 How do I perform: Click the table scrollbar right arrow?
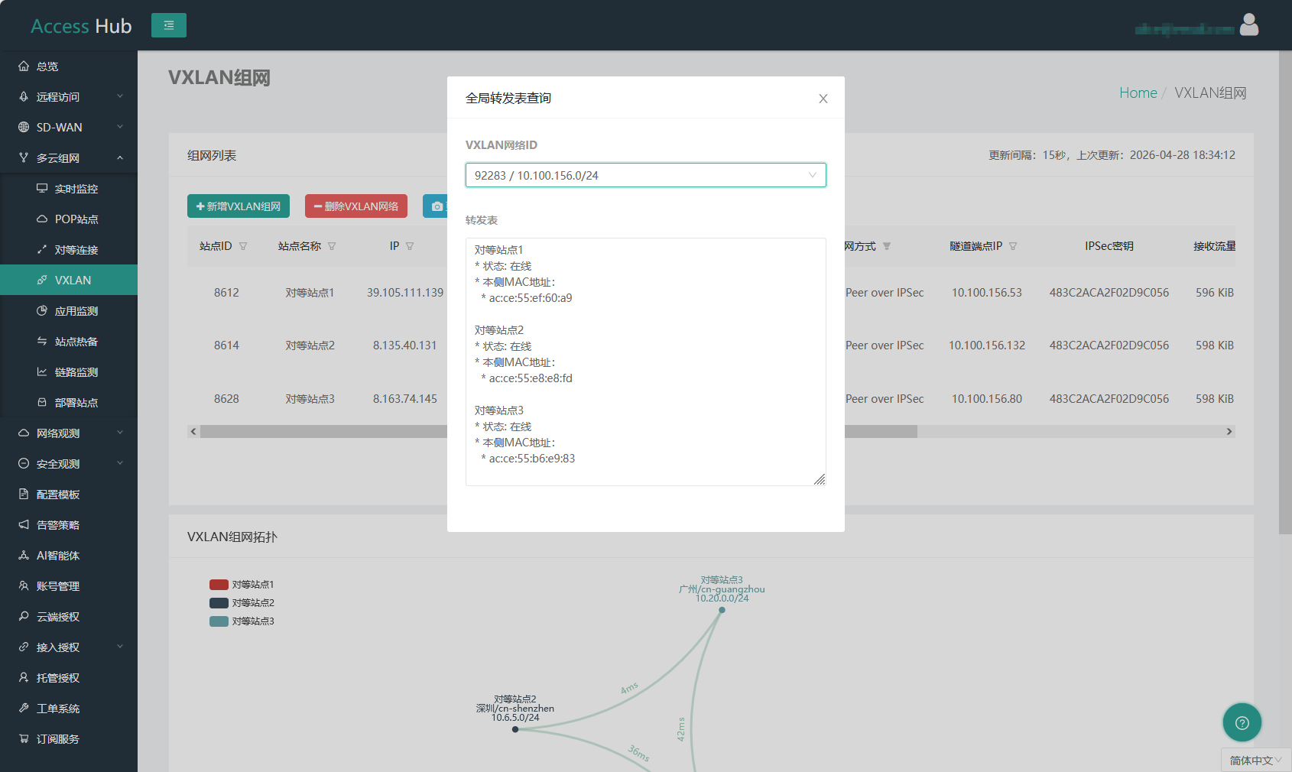tap(1229, 432)
